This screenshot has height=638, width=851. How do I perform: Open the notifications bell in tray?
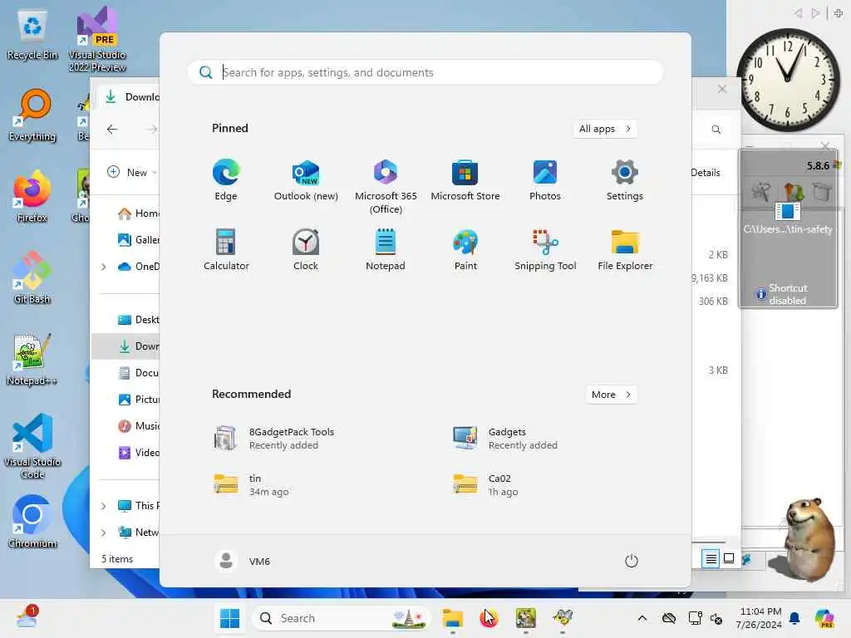tap(794, 618)
